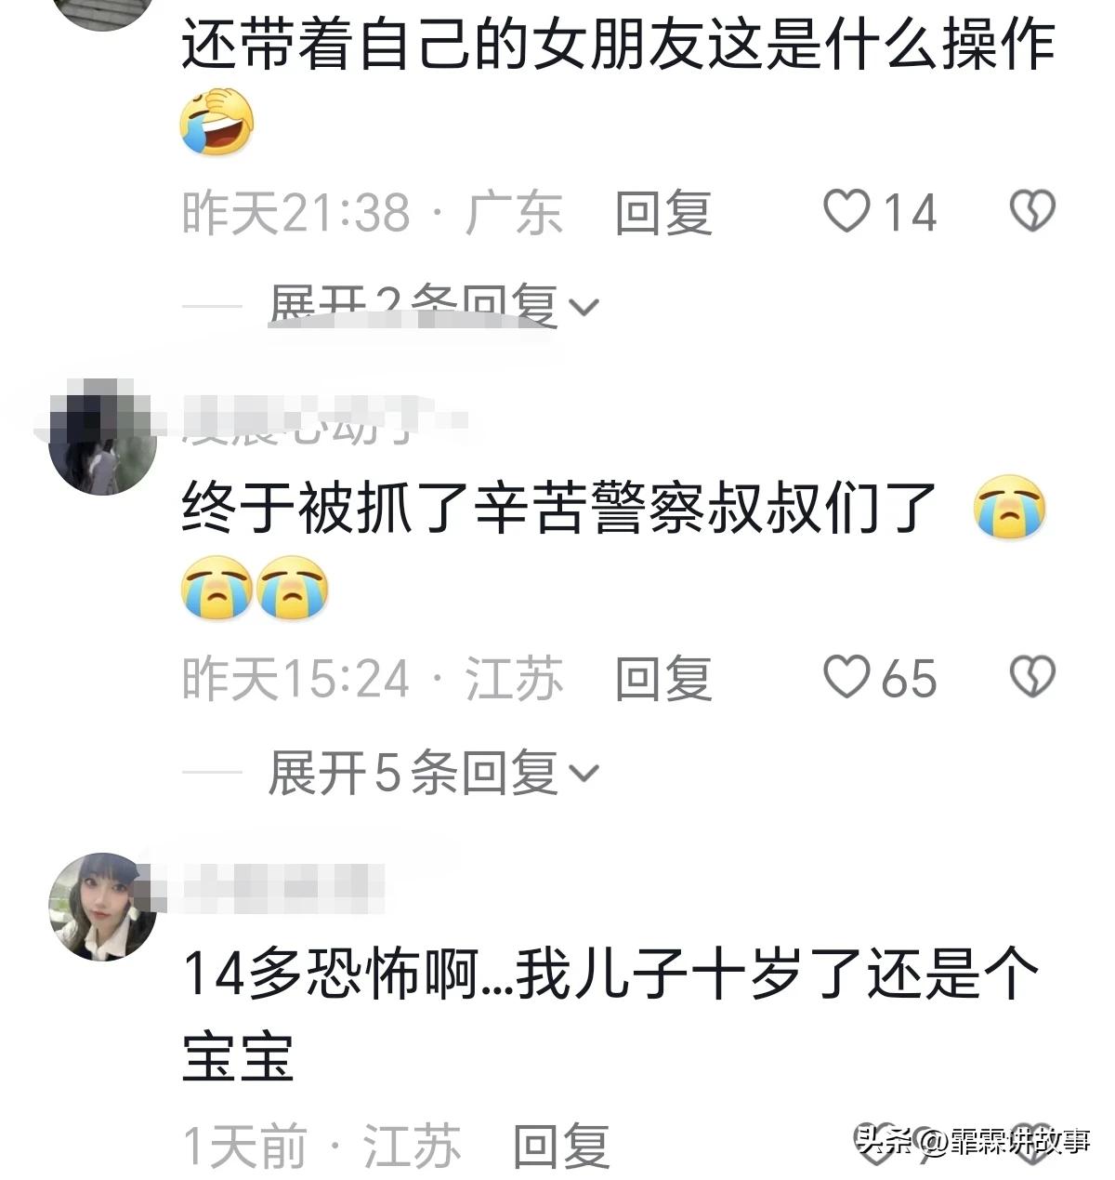Viewport: 1115px width, 1180px height.
Task: Dislike the Guangdong comment via broken heart
Action: pyautogui.click(x=1032, y=211)
